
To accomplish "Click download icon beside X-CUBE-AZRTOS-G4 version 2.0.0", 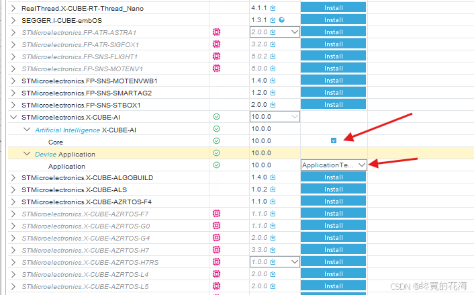I will click(273, 238).
